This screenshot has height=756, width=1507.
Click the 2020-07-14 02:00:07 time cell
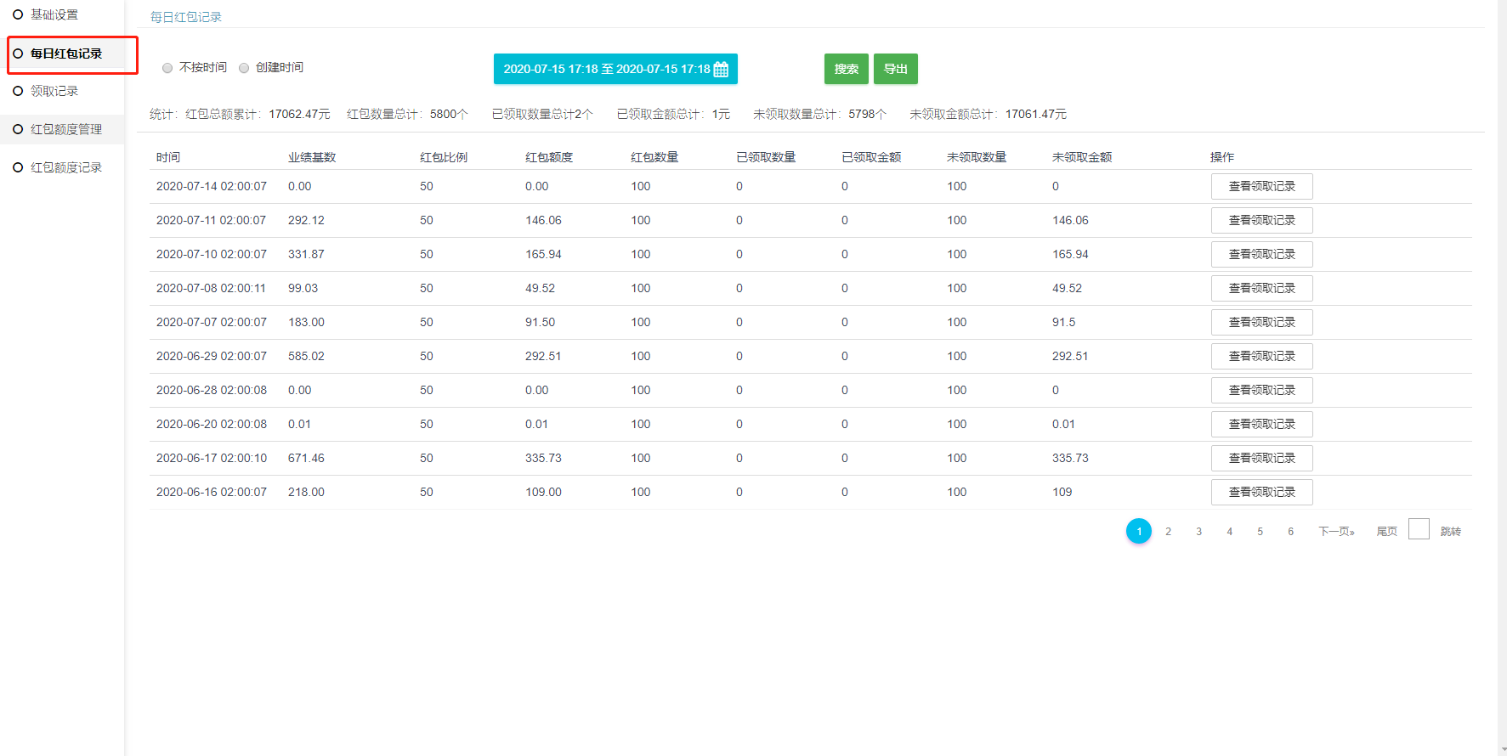point(212,186)
